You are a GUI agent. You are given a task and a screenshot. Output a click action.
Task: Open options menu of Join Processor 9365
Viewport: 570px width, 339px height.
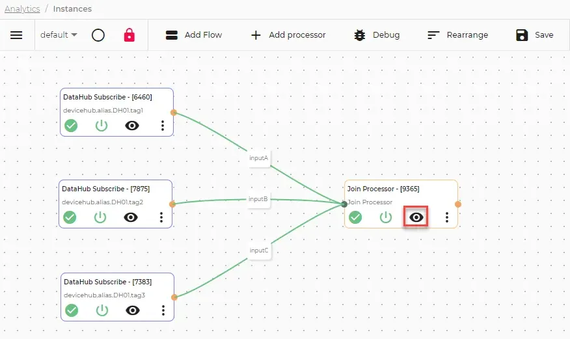447,217
